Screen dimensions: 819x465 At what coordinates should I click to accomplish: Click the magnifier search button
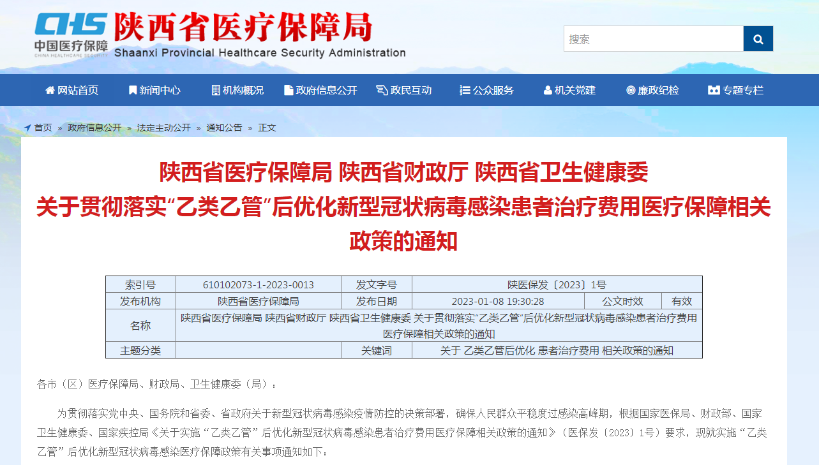coord(758,39)
